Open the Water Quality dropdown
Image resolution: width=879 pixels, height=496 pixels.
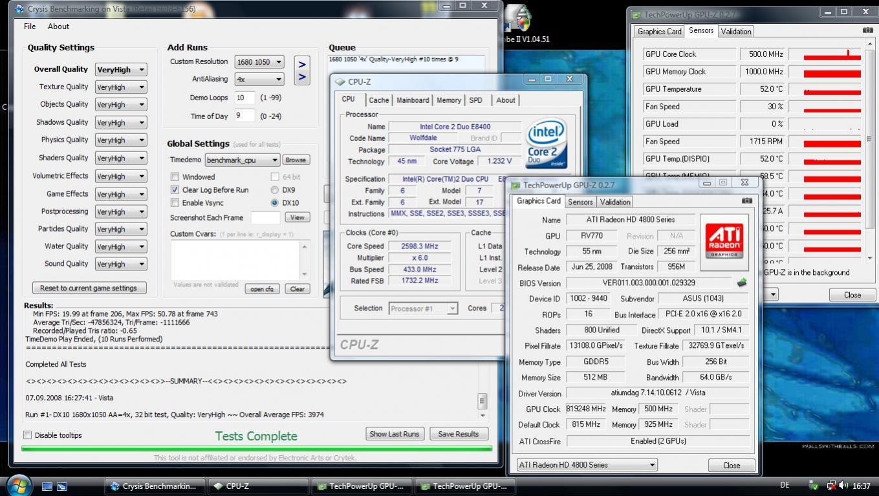point(121,246)
